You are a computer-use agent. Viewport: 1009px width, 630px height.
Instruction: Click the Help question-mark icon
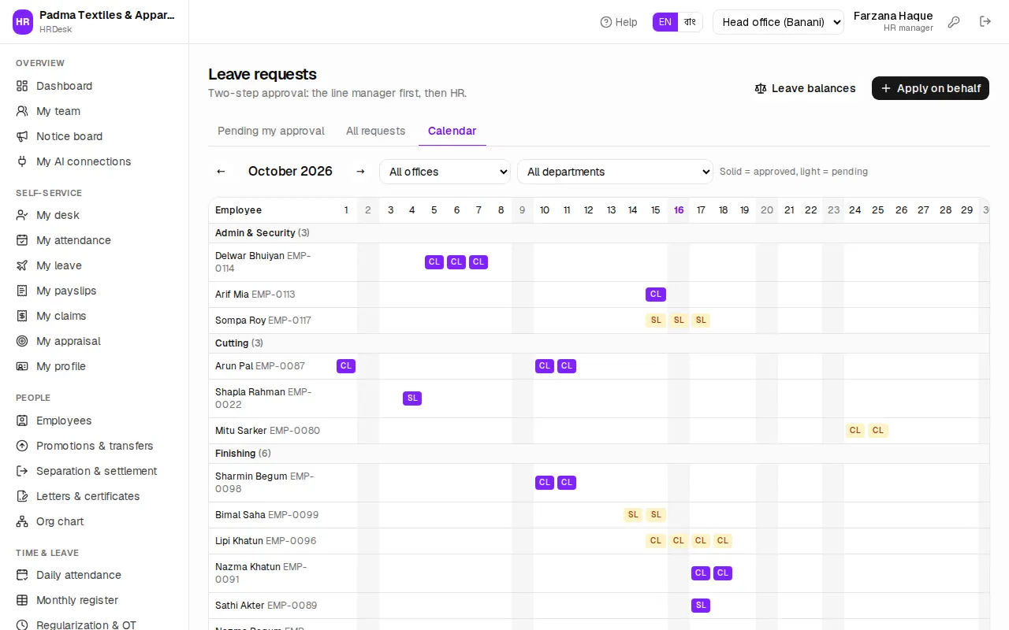pos(606,22)
